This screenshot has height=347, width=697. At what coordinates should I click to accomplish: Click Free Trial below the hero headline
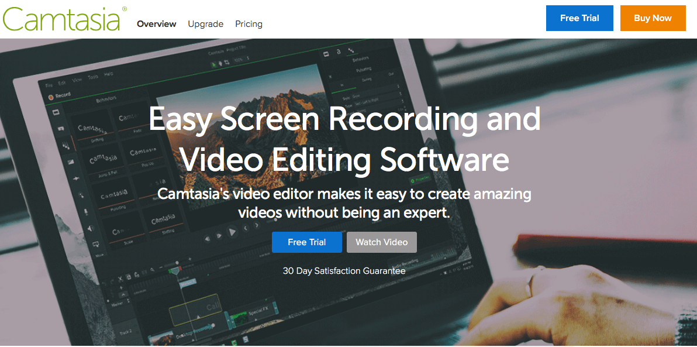tap(306, 242)
